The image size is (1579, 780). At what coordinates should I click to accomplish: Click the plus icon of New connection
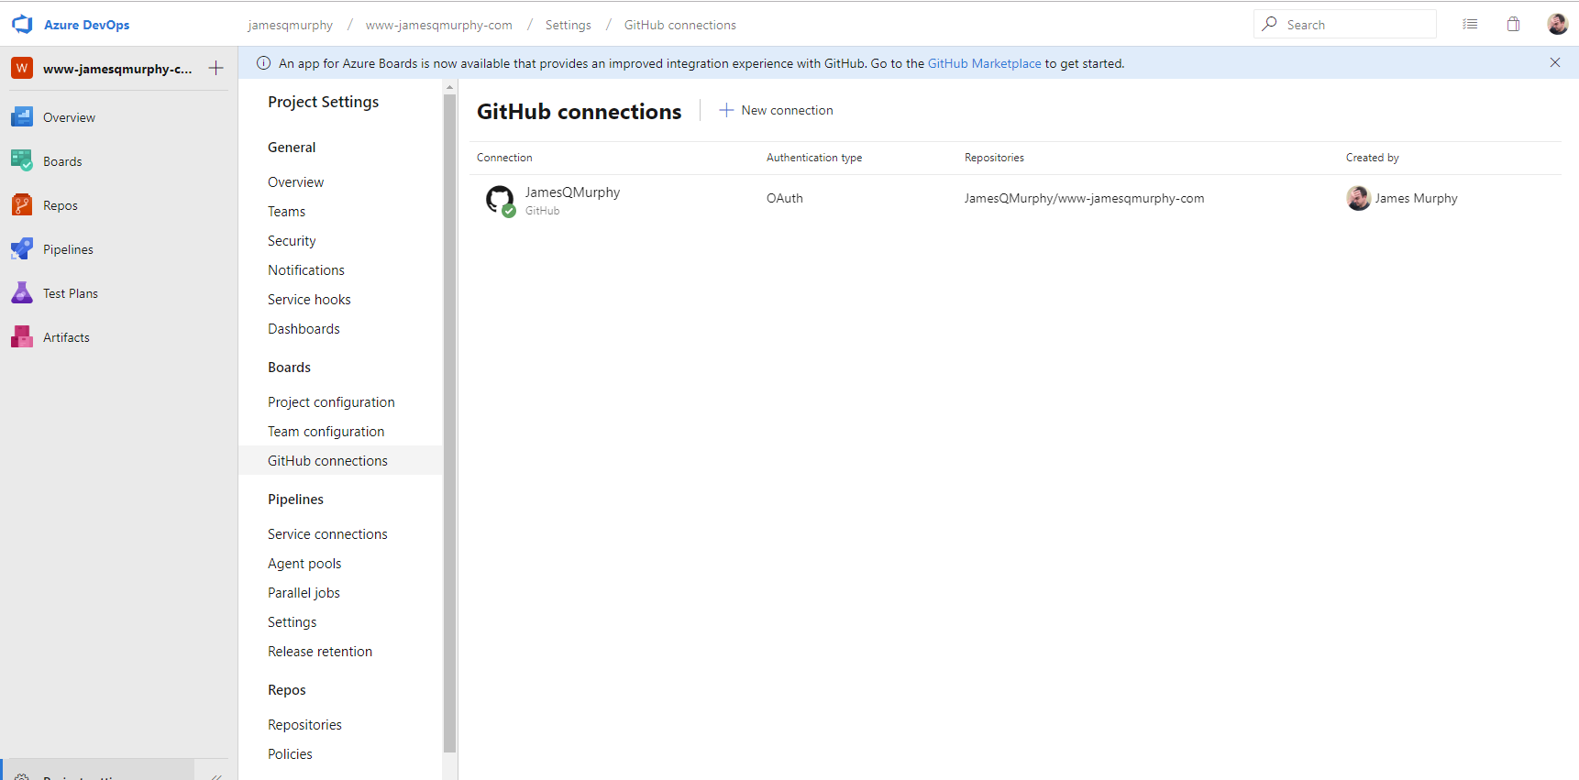tap(726, 110)
